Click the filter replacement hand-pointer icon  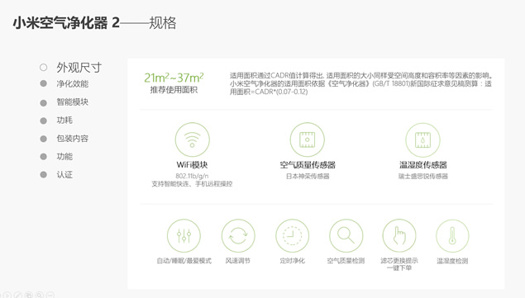coord(399,236)
